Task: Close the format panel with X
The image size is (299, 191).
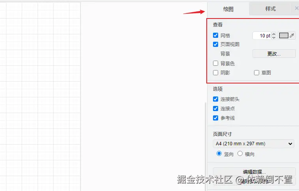Action: pos(297,8)
